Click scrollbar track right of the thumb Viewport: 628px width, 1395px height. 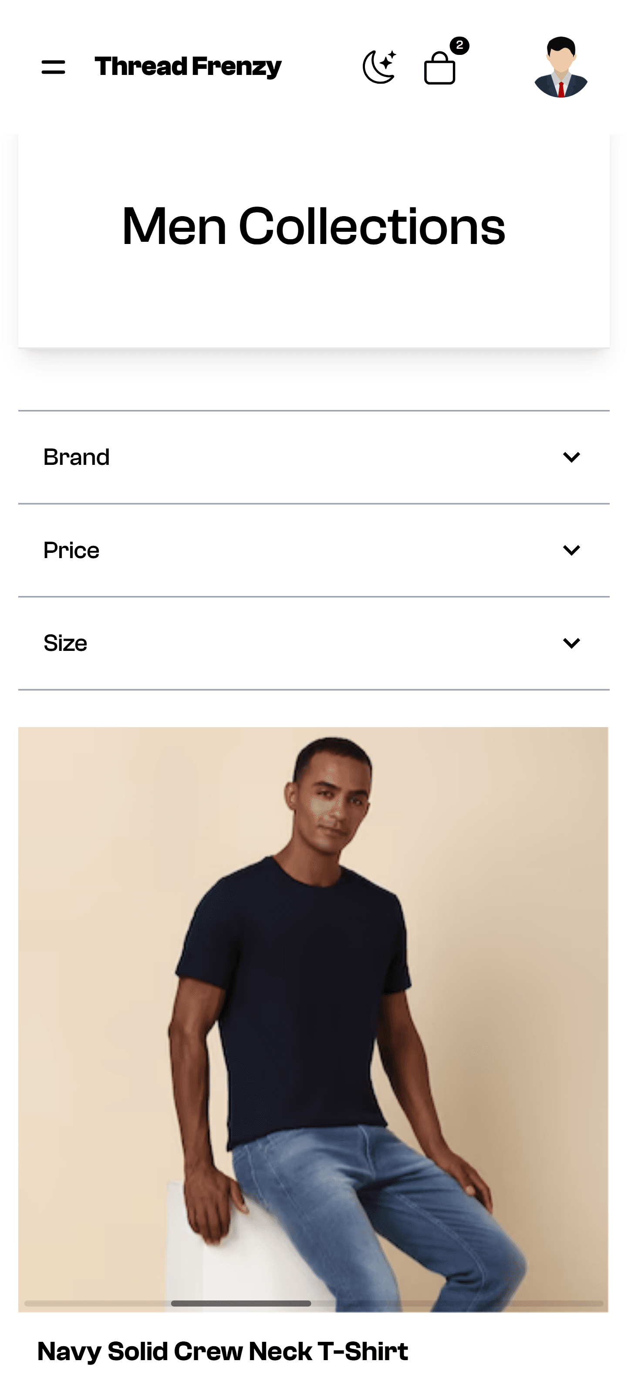click(x=455, y=1304)
